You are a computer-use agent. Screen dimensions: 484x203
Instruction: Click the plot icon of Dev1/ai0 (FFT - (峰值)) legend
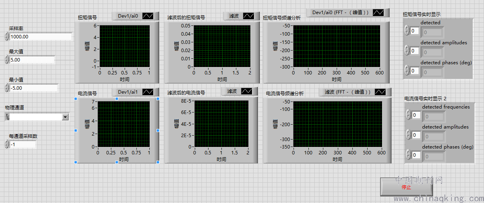(378, 13)
